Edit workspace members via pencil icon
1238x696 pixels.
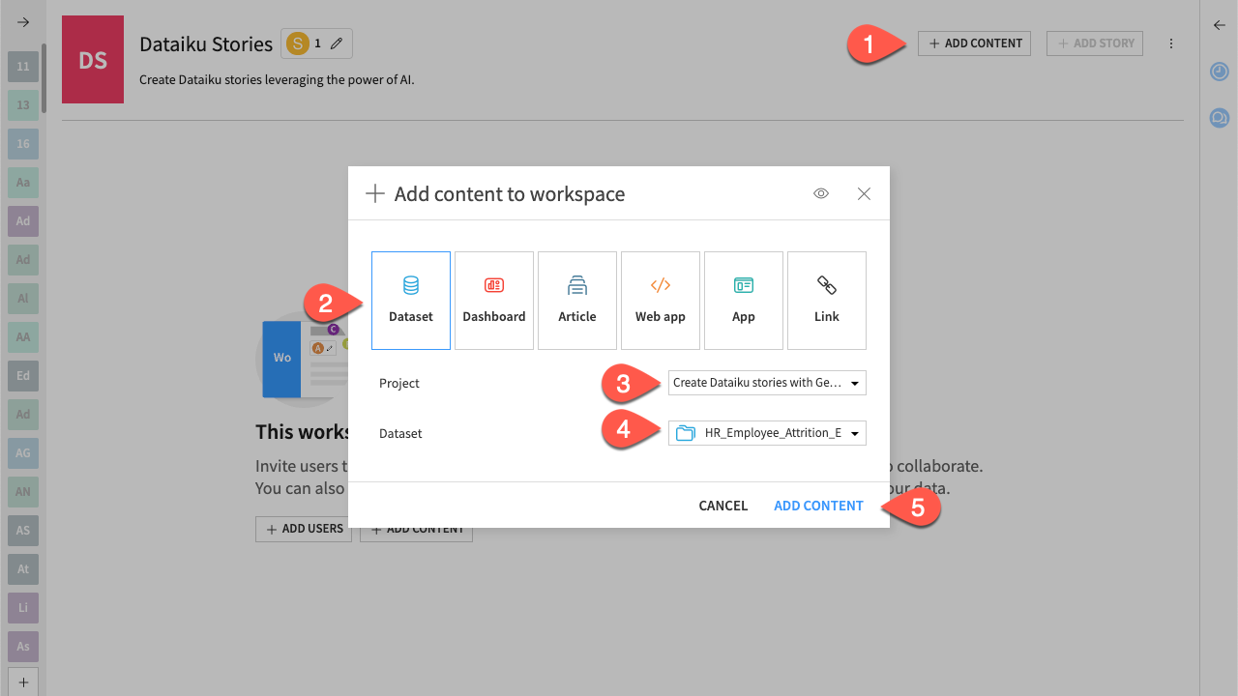[337, 43]
